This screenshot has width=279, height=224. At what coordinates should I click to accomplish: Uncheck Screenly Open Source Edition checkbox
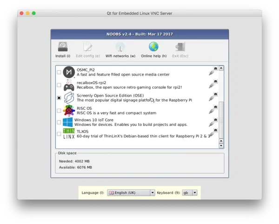click(59, 98)
